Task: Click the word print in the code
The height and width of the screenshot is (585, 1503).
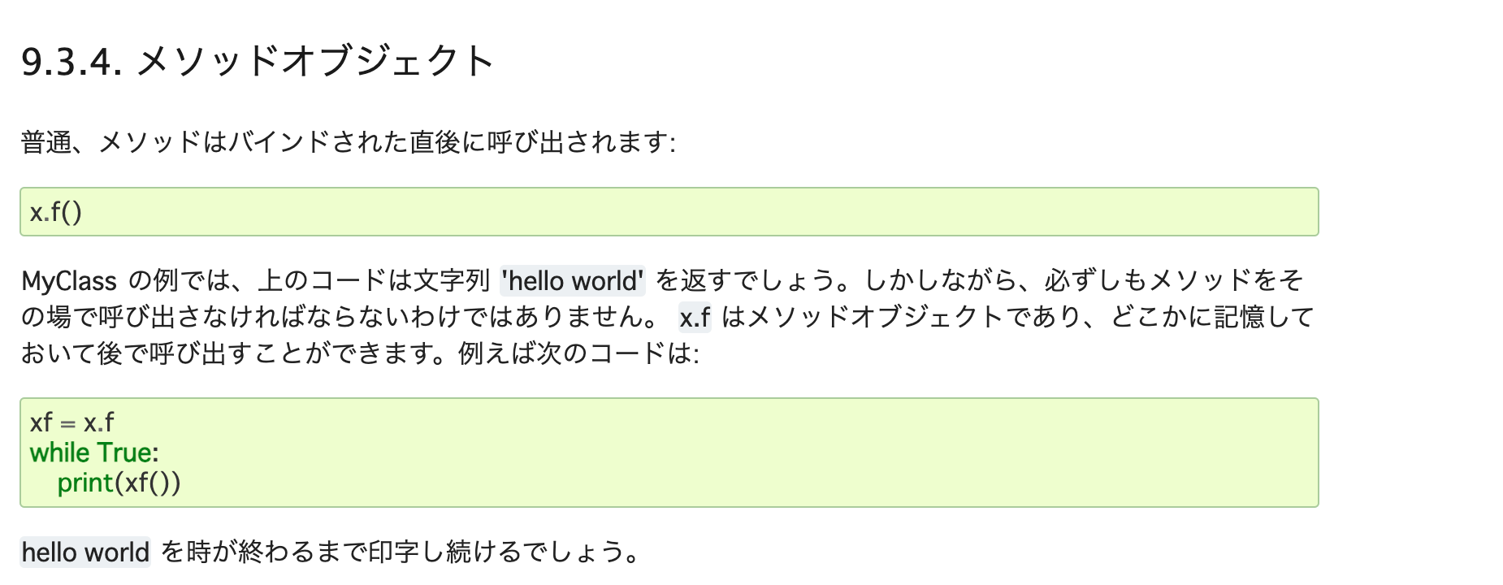Action: (85, 483)
